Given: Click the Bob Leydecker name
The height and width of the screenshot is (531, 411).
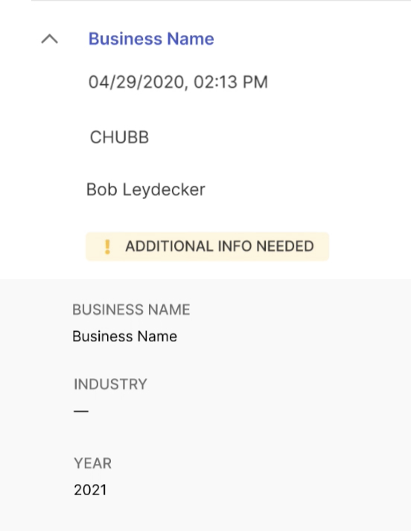Looking at the screenshot, I should 146,189.
